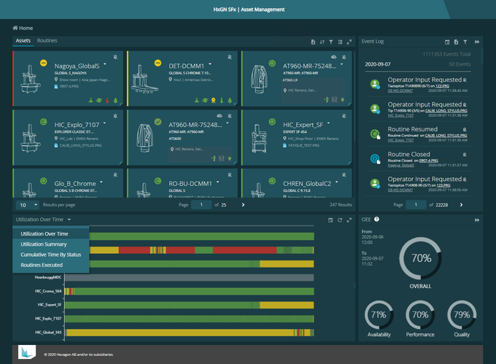Toggle notification bell on DET-DCMM1 card
496x364 pixels.
tap(230, 55)
